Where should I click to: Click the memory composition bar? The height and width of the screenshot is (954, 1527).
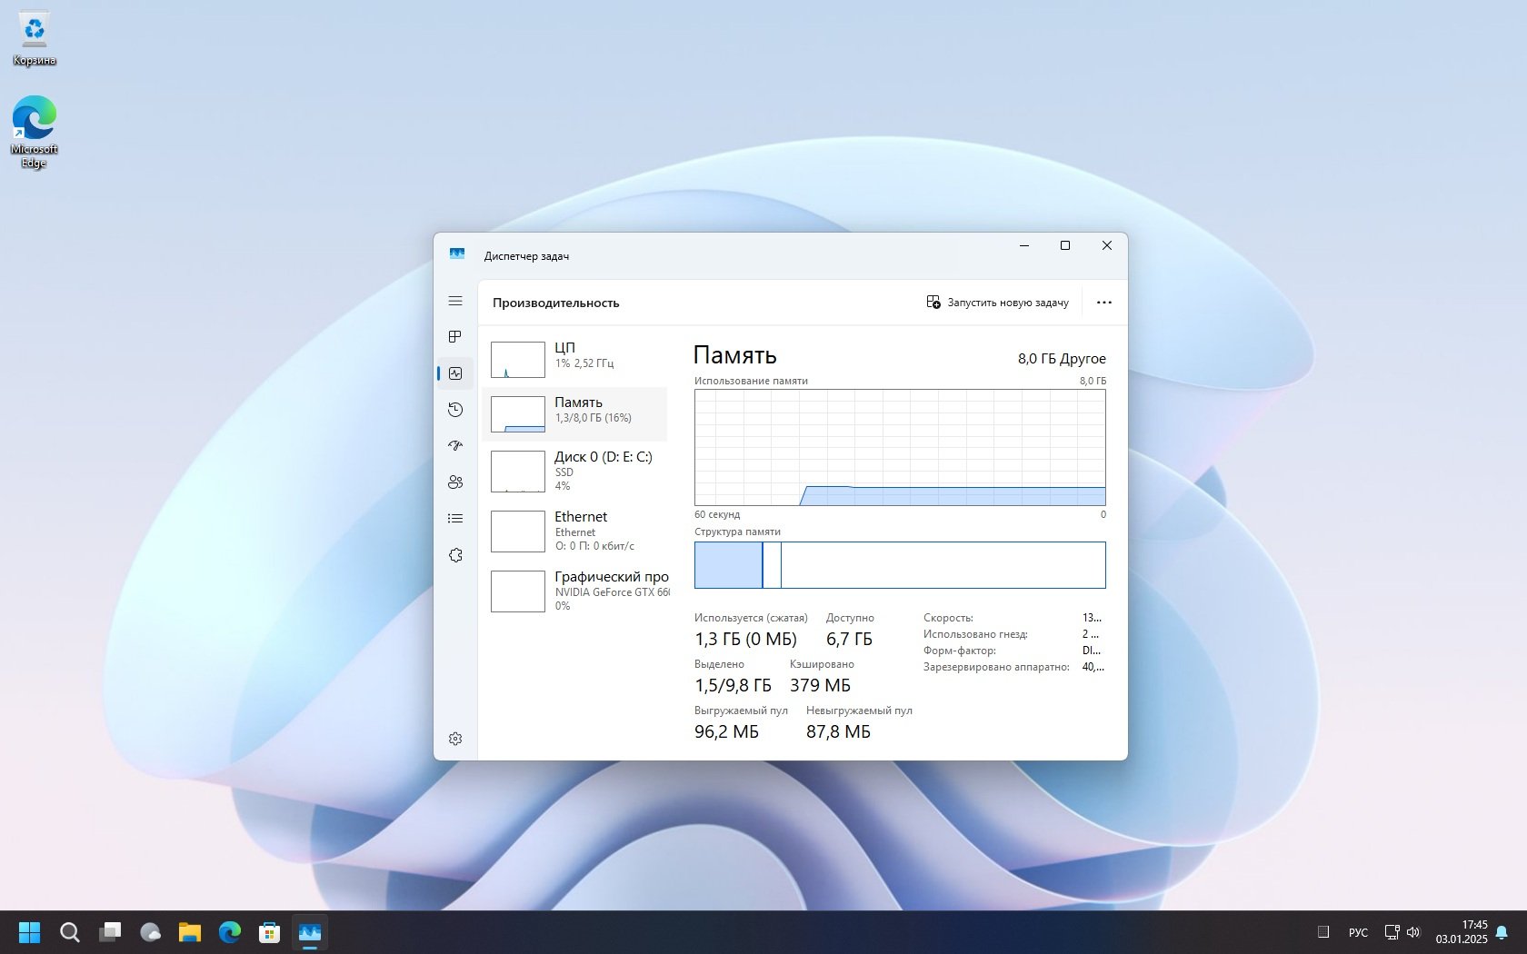point(900,565)
